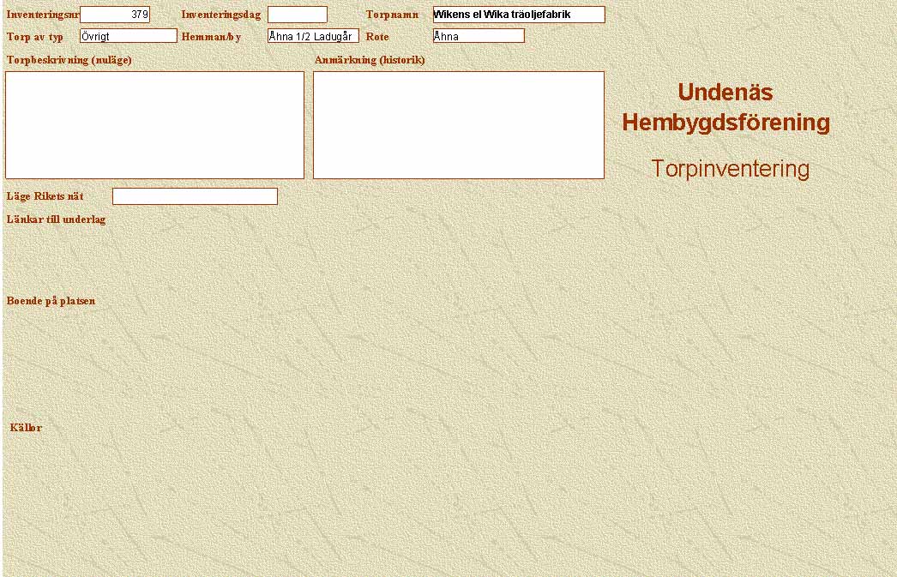This screenshot has height=577, width=897.
Task: Click the 'Torpinventering' title text
Action: pos(730,169)
